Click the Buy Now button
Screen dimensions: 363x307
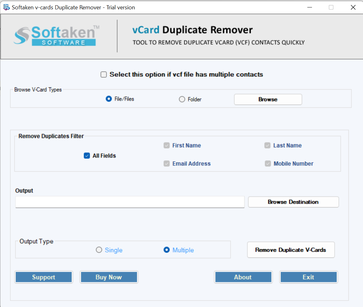(109, 277)
